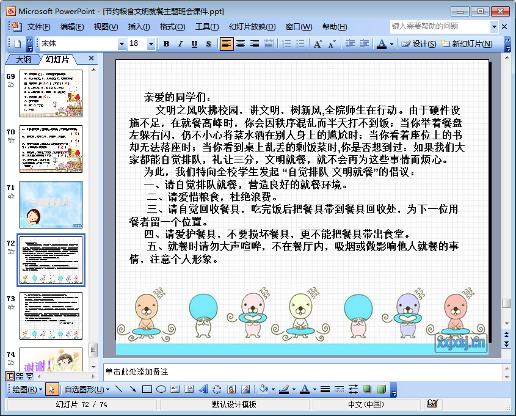
Task: Toggle underline formatting button
Action: coord(194,44)
